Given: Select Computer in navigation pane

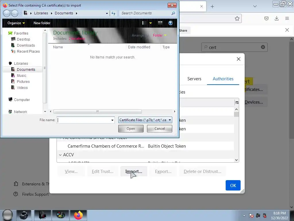Looking at the screenshot, I should [x=22, y=100].
